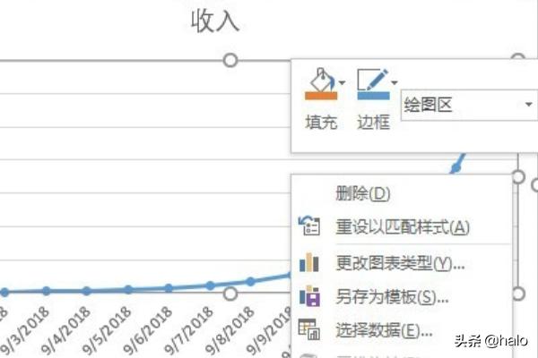Open the 绘图区 chart element combo box
538x358 pixels.
click(x=469, y=105)
